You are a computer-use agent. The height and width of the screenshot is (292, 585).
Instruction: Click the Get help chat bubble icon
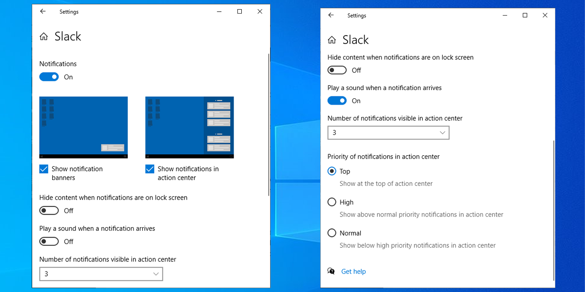[x=331, y=272]
